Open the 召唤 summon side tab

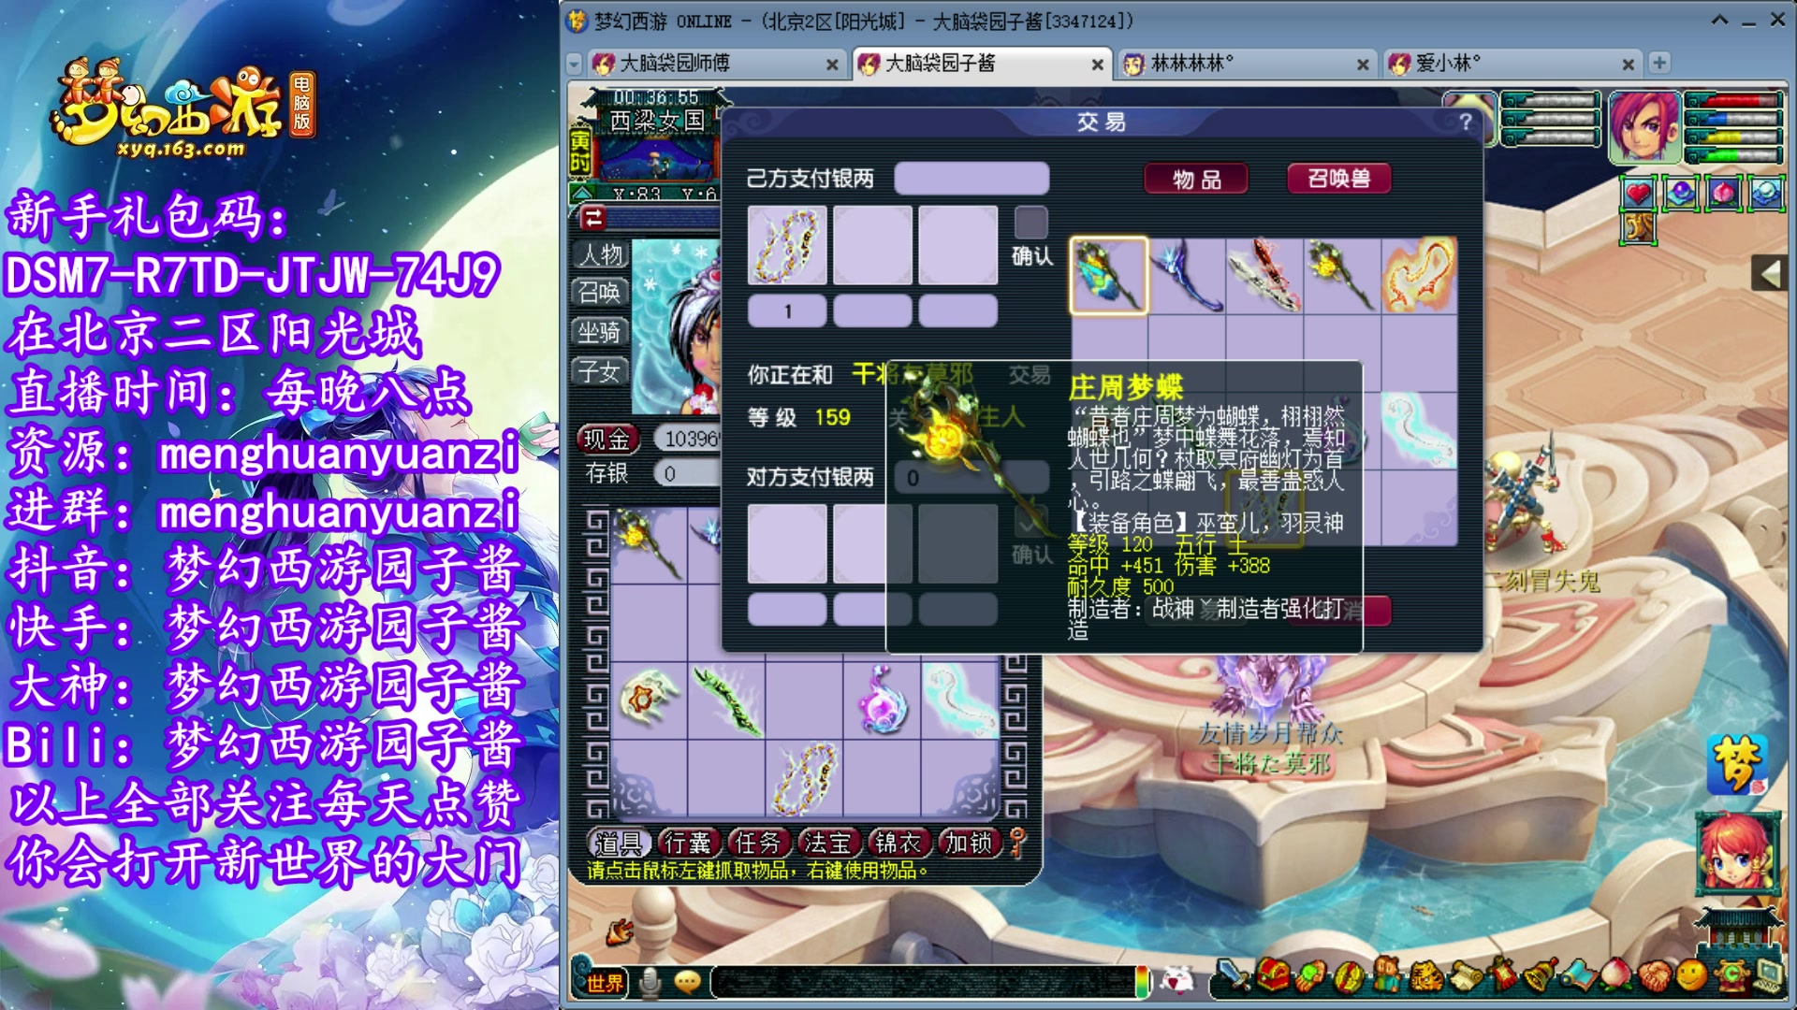click(x=600, y=293)
